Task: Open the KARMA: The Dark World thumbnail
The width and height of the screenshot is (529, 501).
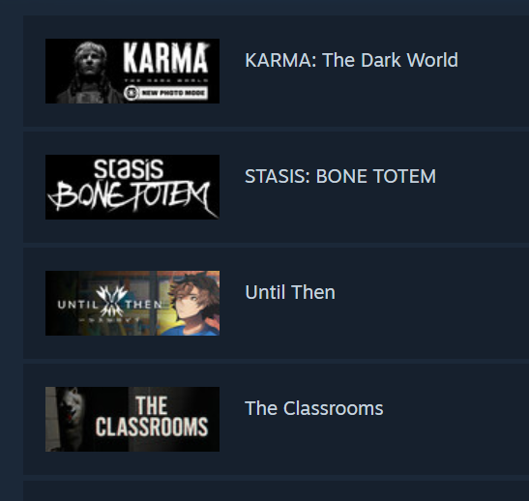Action: (132, 71)
